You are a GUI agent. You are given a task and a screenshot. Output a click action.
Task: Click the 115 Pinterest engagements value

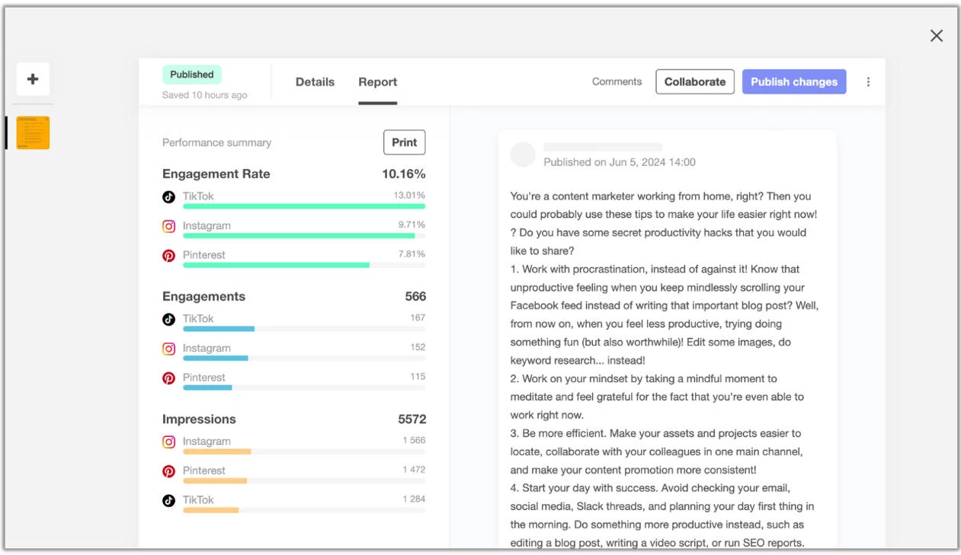(418, 376)
